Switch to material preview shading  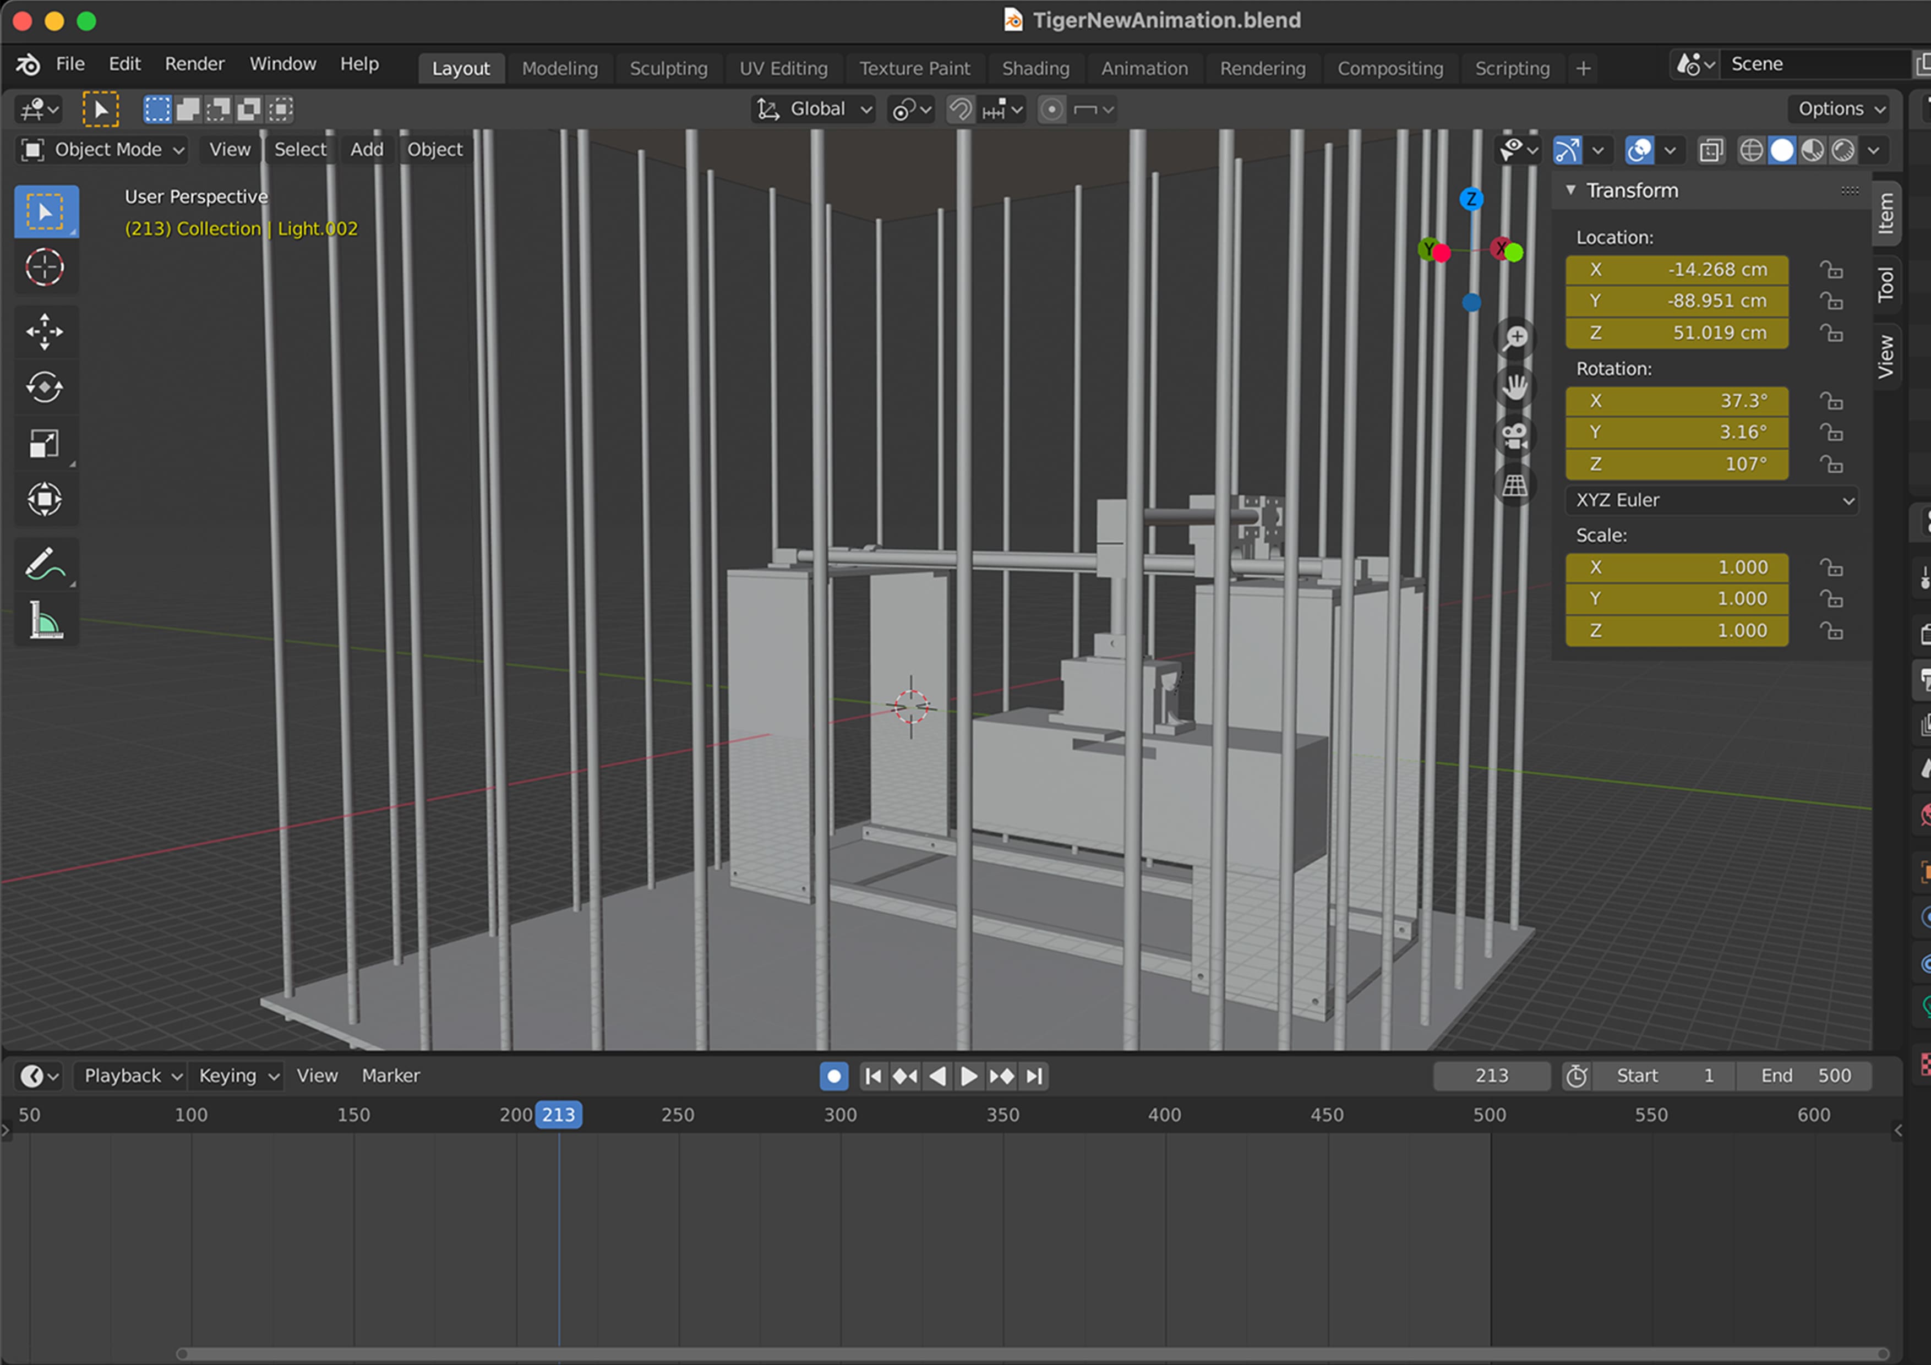(1813, 151)
